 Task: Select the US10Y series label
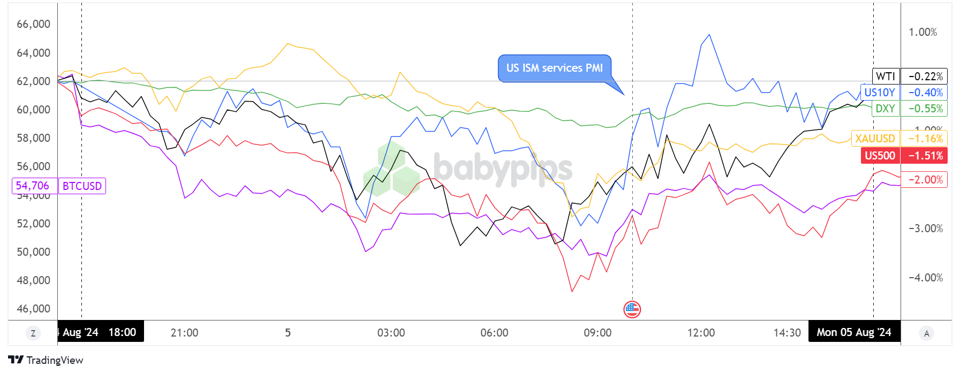point(880,93)
